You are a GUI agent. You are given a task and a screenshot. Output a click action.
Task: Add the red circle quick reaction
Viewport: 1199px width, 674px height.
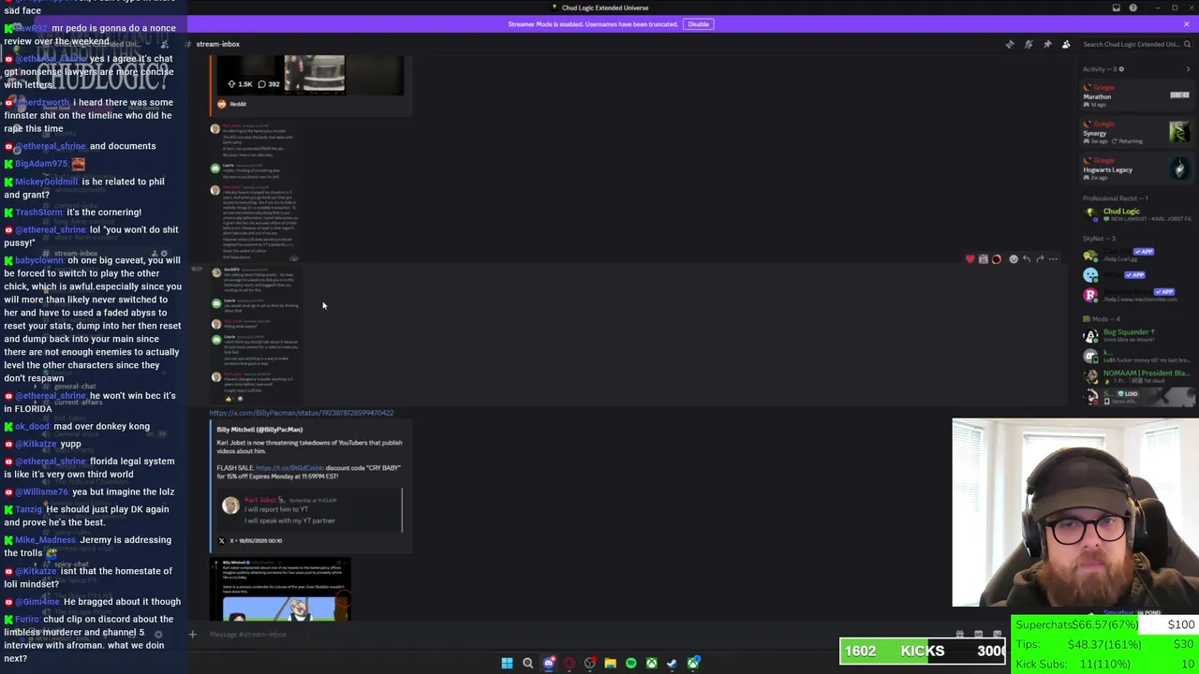click(996, 259)
